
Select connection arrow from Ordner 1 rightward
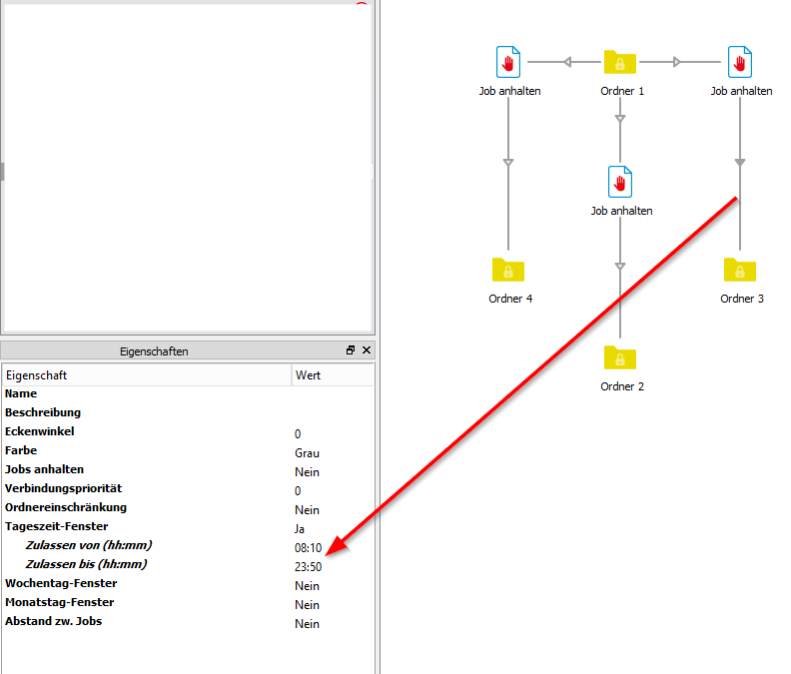[x=680, y=62]
